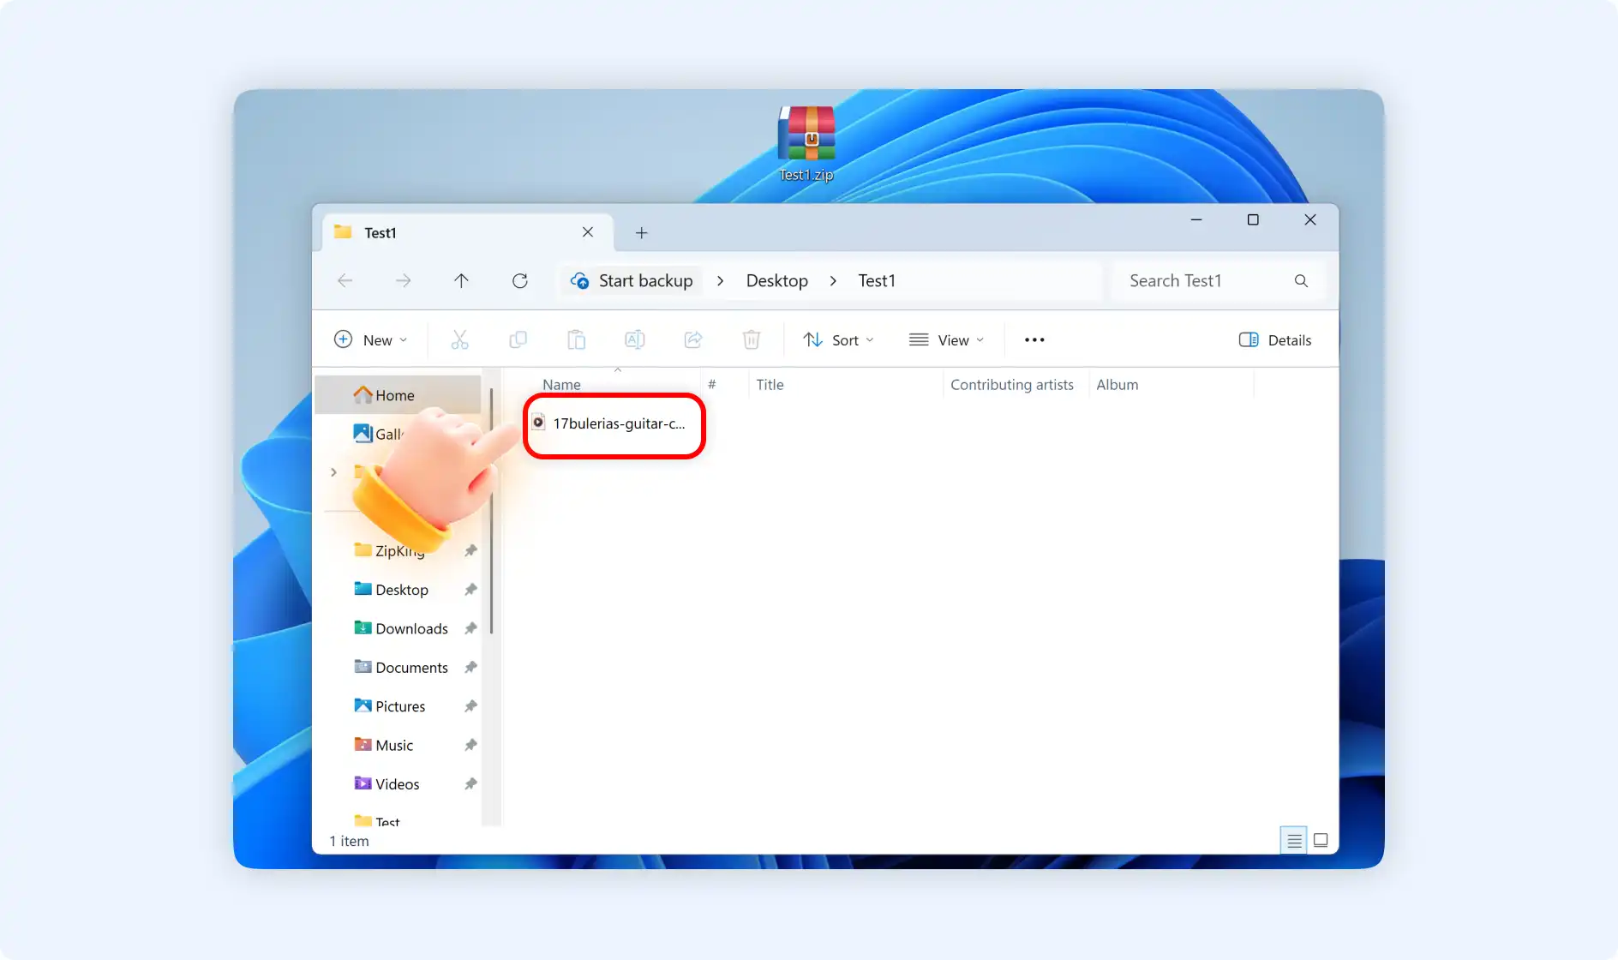Click the Rename icon in toolbar
This screenshot has width=1618, height=960.
635,339
